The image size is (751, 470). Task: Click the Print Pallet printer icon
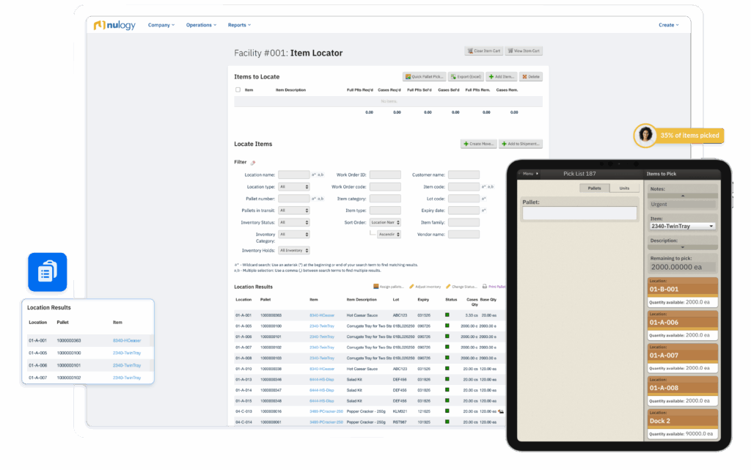(484, 287)
